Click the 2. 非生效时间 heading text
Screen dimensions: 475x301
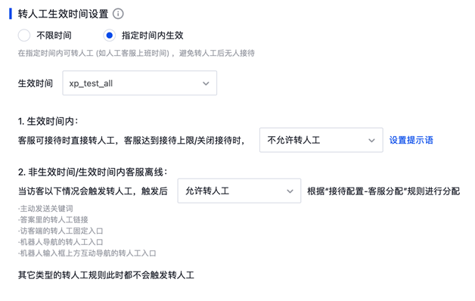(92, 172)
